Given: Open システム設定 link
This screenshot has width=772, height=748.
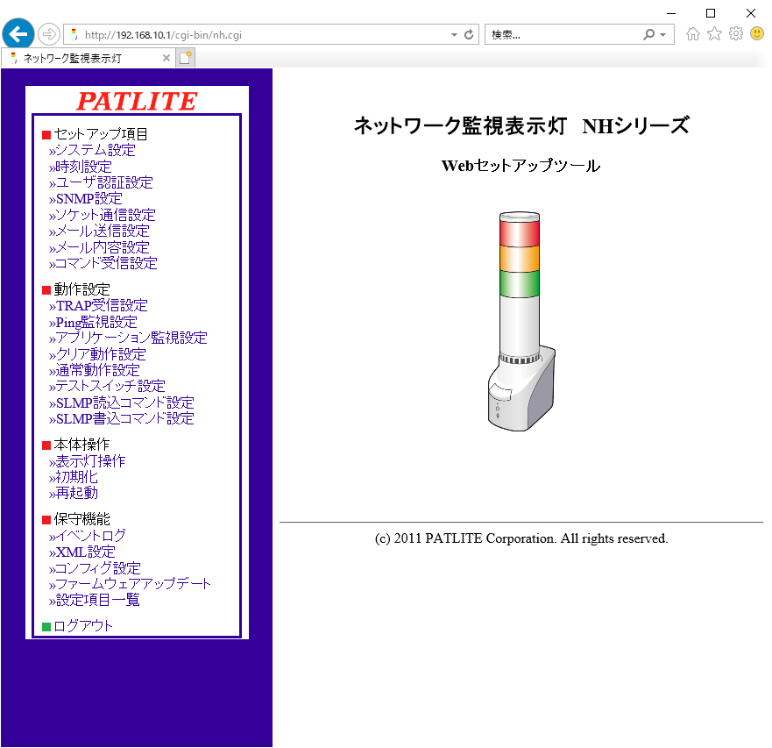Looking at the screenshot, I should click(92, 150).
